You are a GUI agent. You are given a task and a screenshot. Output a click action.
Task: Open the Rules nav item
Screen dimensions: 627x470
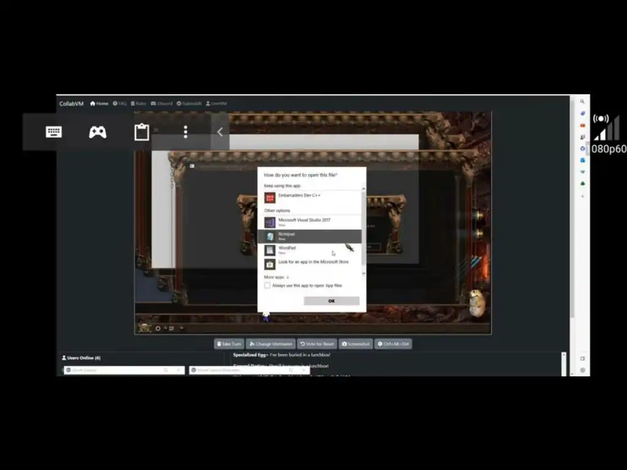click(138, 103)
